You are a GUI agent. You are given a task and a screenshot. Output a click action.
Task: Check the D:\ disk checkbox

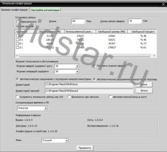click(x=17, y=39)
